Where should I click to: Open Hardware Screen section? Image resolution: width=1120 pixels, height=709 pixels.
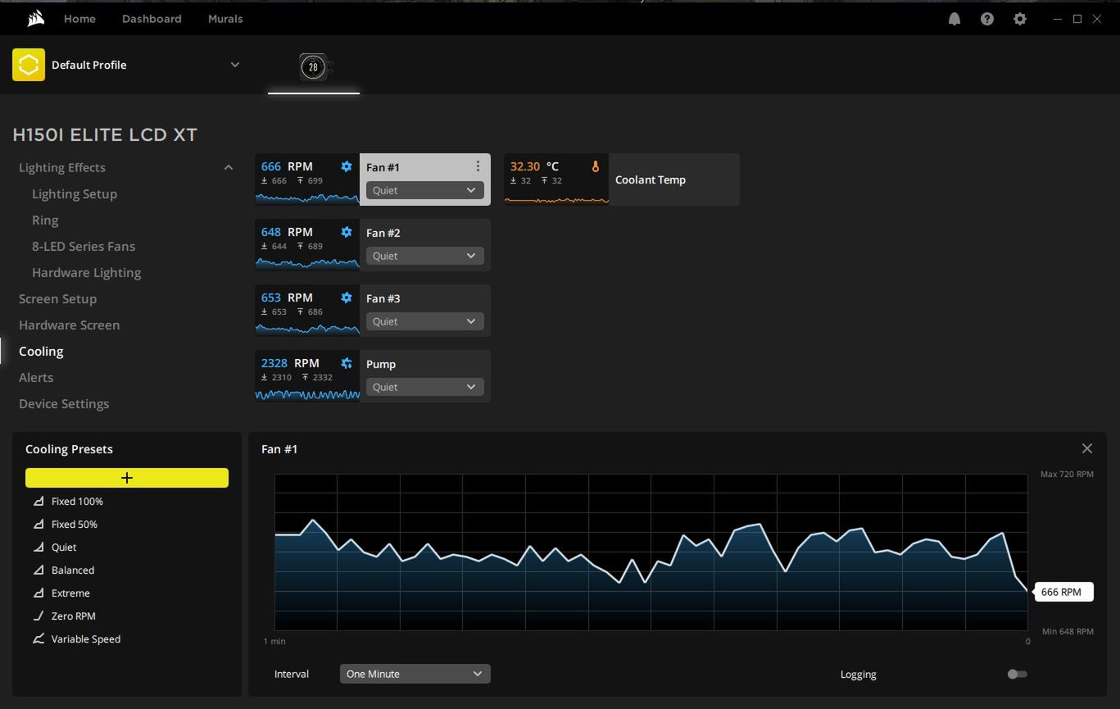[x=69, y=325]
